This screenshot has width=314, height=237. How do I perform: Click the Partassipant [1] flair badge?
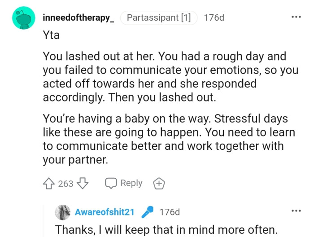click(x=159, y=18)
